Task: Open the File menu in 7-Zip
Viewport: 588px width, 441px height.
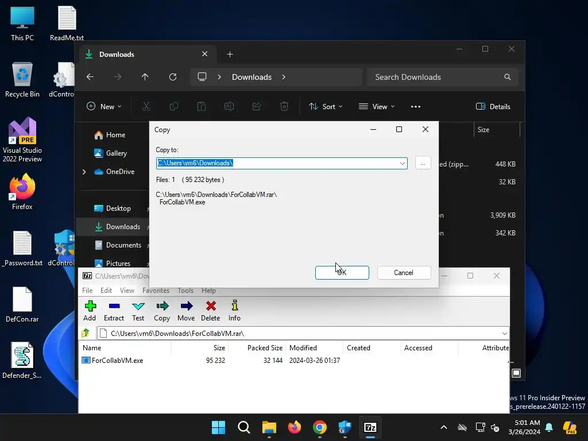Action: point(87,291)
